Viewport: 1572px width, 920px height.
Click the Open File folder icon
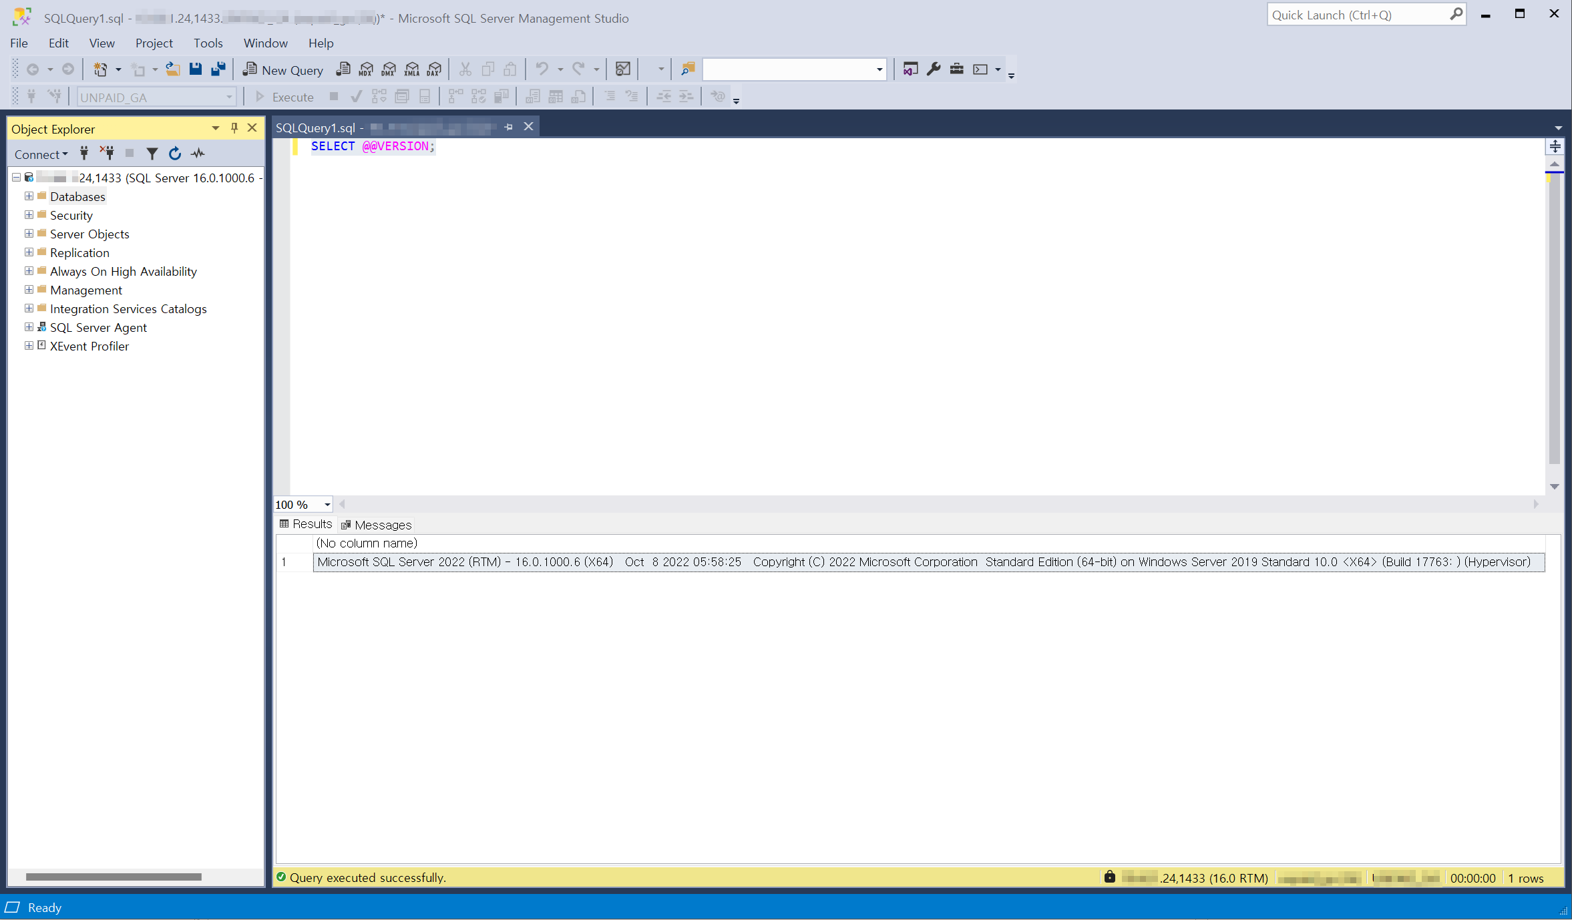pyautogui.click(x=173, y=69)
